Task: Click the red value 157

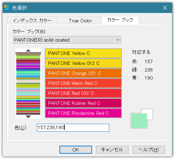Action: (x=149, y=62)
